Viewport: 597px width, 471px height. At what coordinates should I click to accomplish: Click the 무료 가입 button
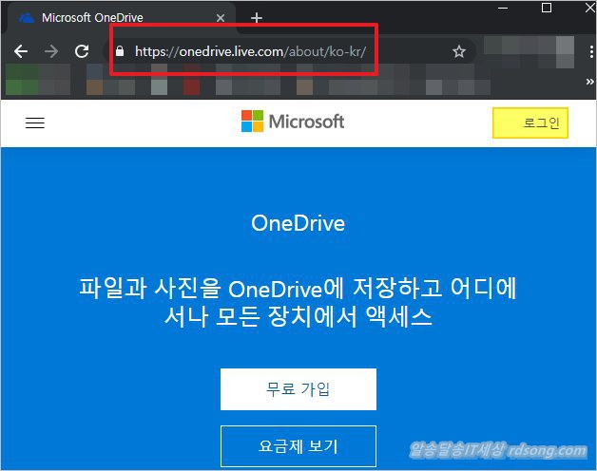(298, 389)
